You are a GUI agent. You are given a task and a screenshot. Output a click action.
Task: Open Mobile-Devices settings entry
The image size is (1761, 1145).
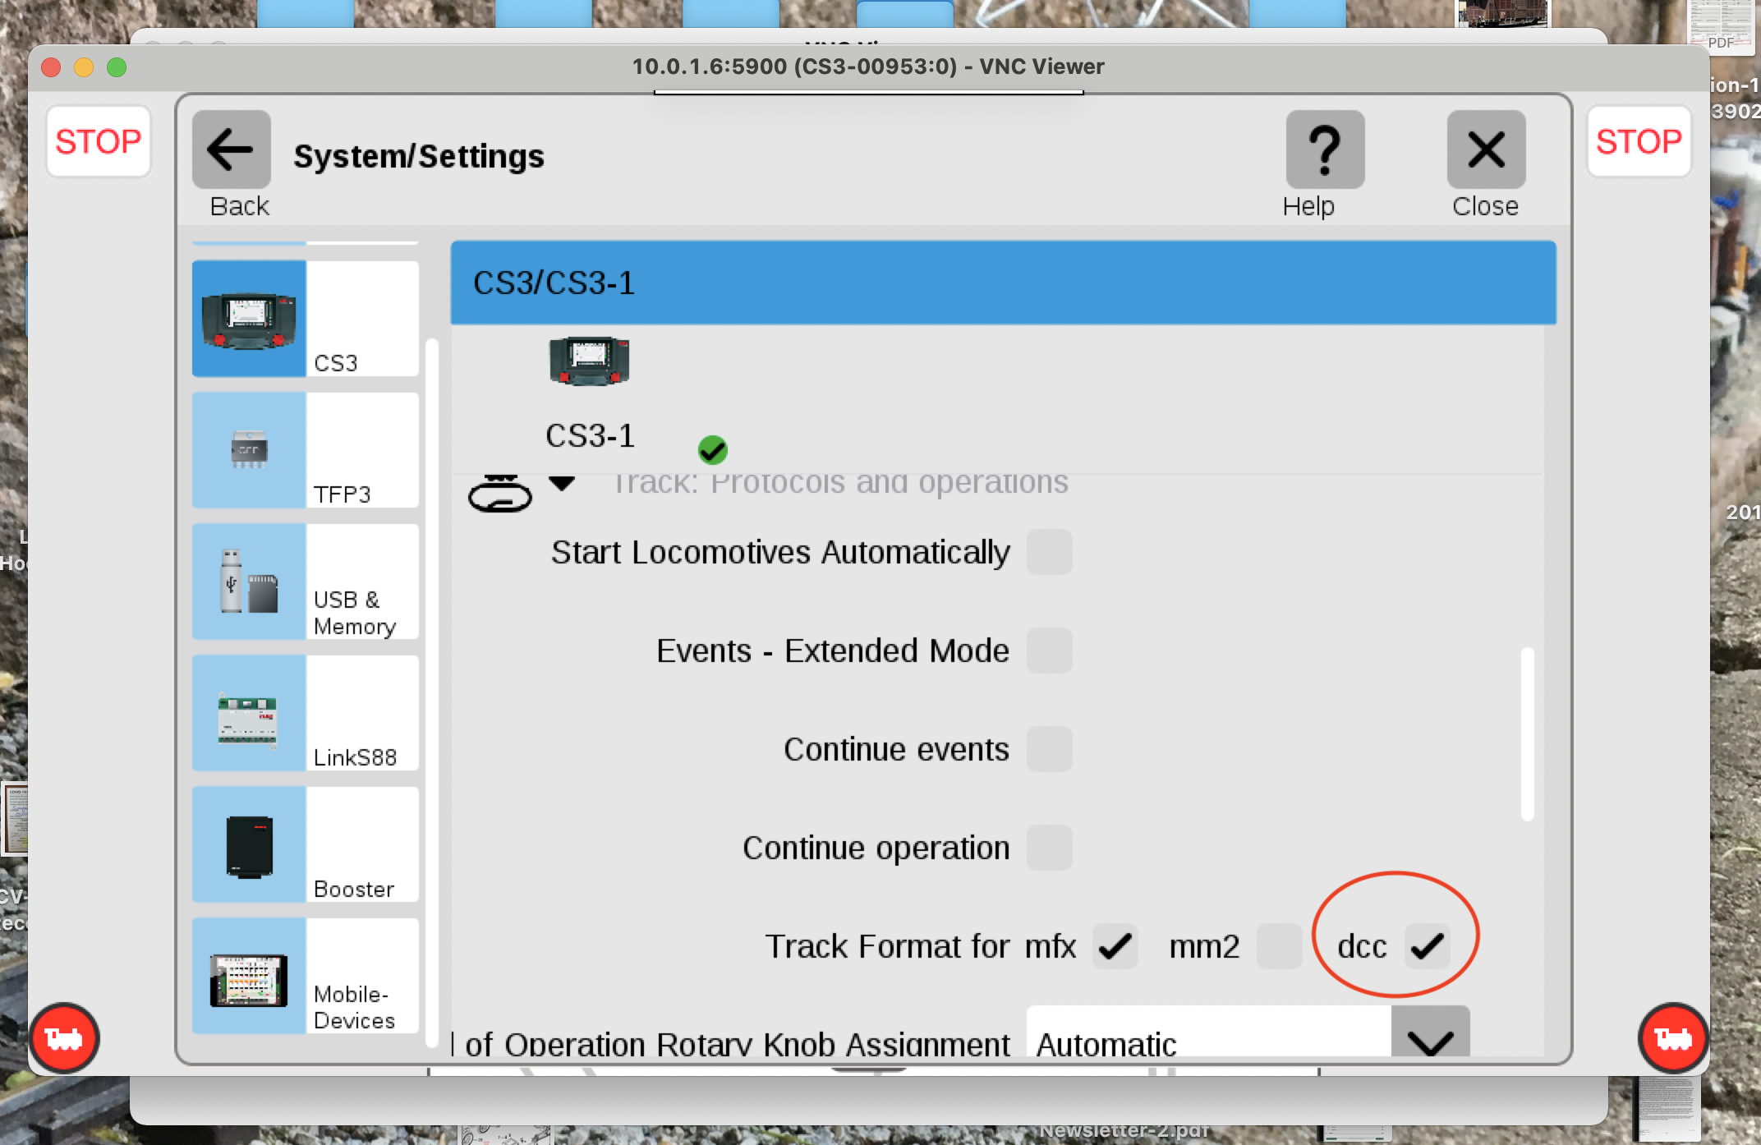pyautogui.click(x=306, y=976)
